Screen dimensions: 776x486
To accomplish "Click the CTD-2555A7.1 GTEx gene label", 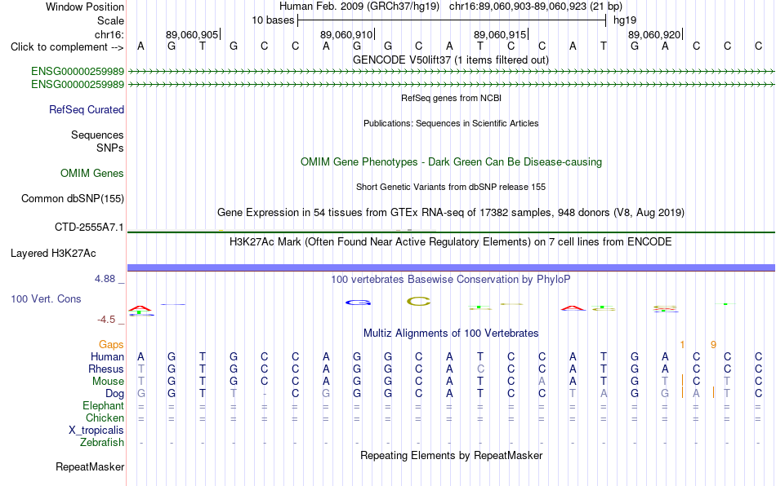I will click(x=89, y=228).
